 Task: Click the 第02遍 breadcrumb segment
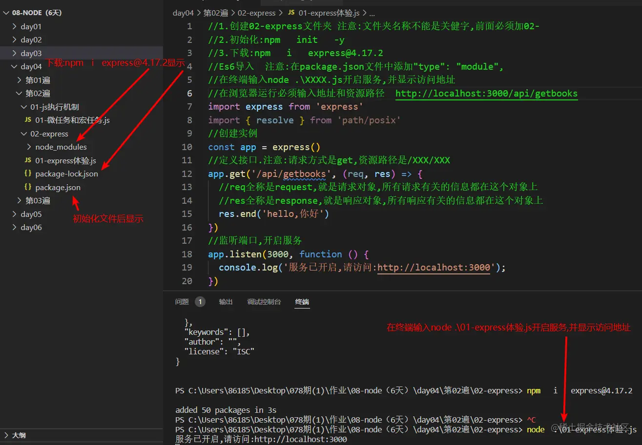pyautogui.click(x=215, y=13)
